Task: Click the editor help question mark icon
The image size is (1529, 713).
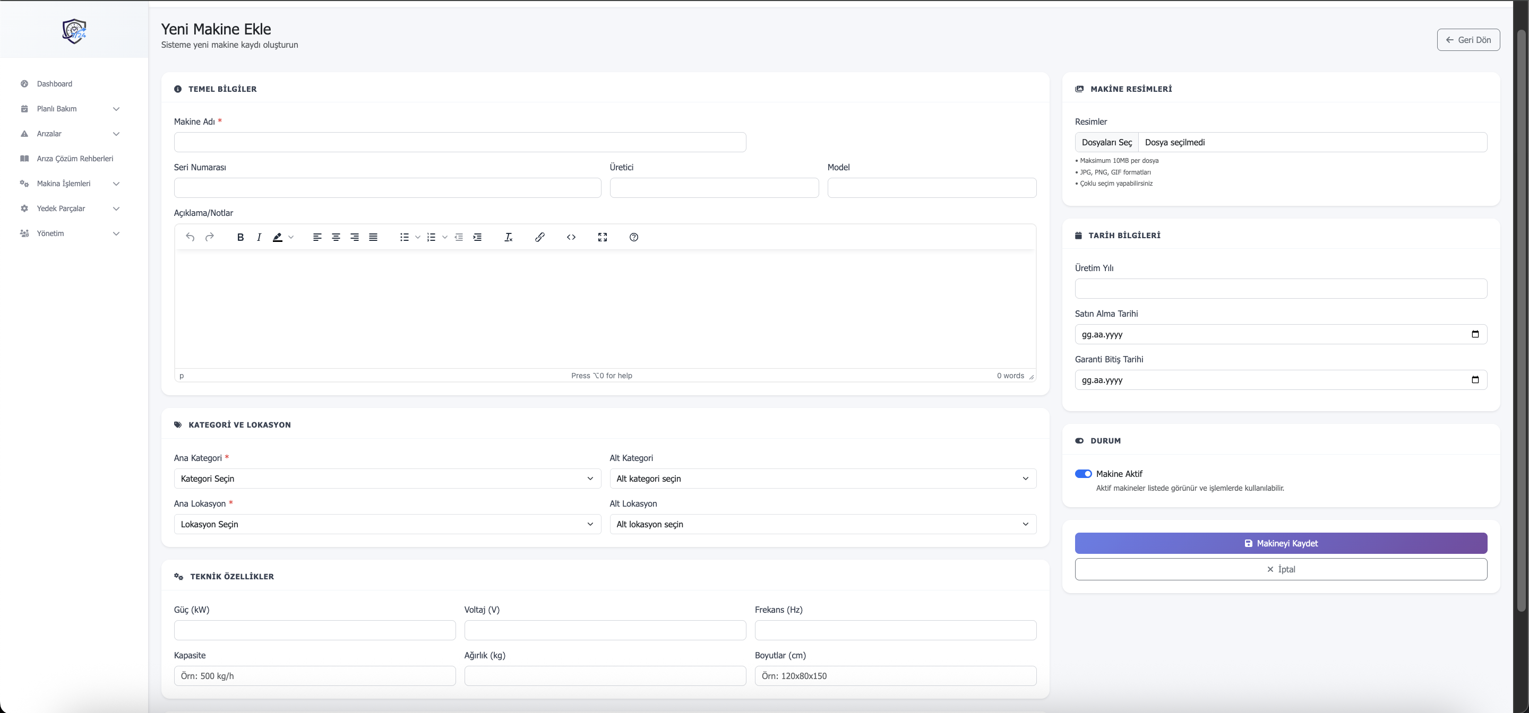Action: pyautogui.click(x=634, y=237)
